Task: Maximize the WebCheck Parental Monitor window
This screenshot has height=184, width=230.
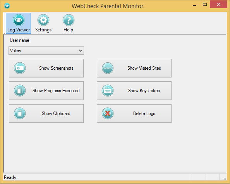Action: [x=205, y=4]
